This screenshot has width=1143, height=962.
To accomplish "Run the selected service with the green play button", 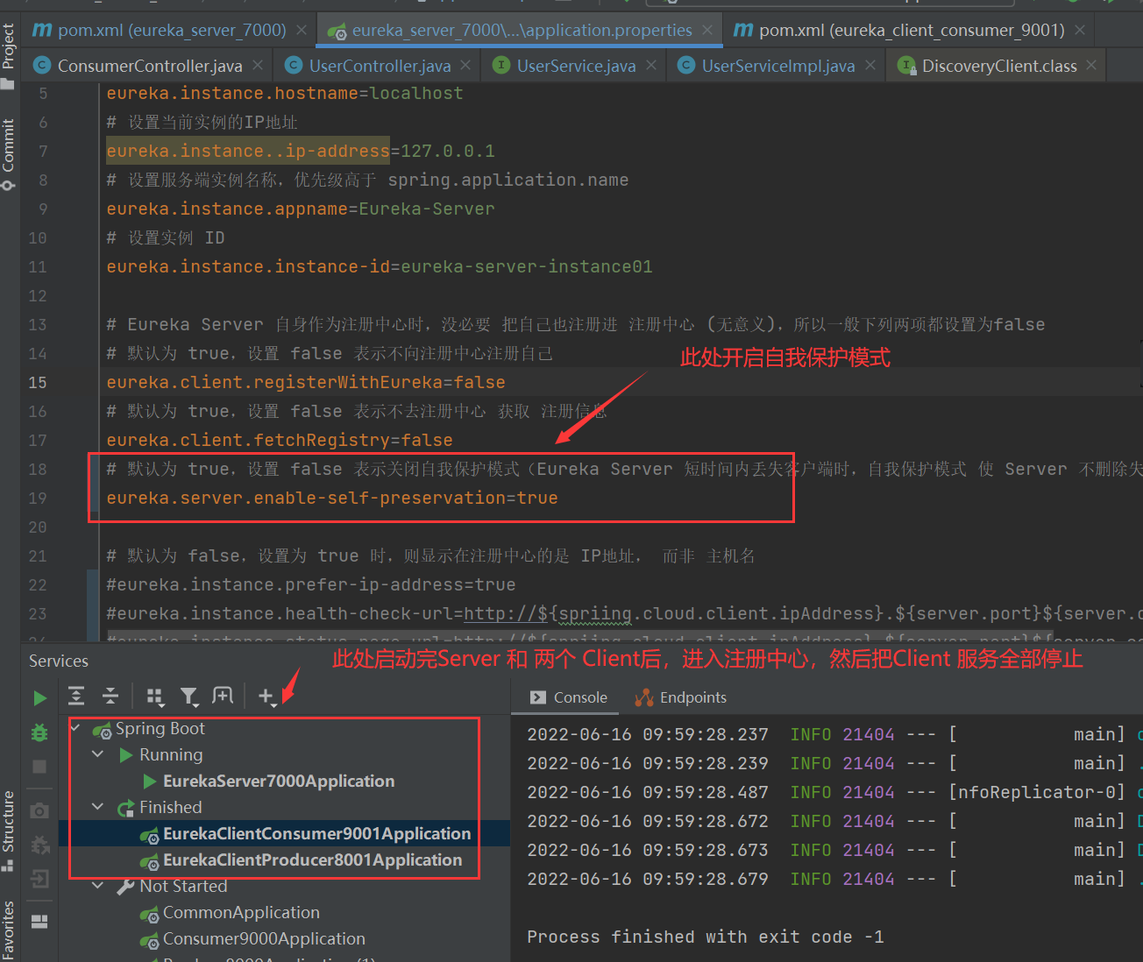I will 39,697.
